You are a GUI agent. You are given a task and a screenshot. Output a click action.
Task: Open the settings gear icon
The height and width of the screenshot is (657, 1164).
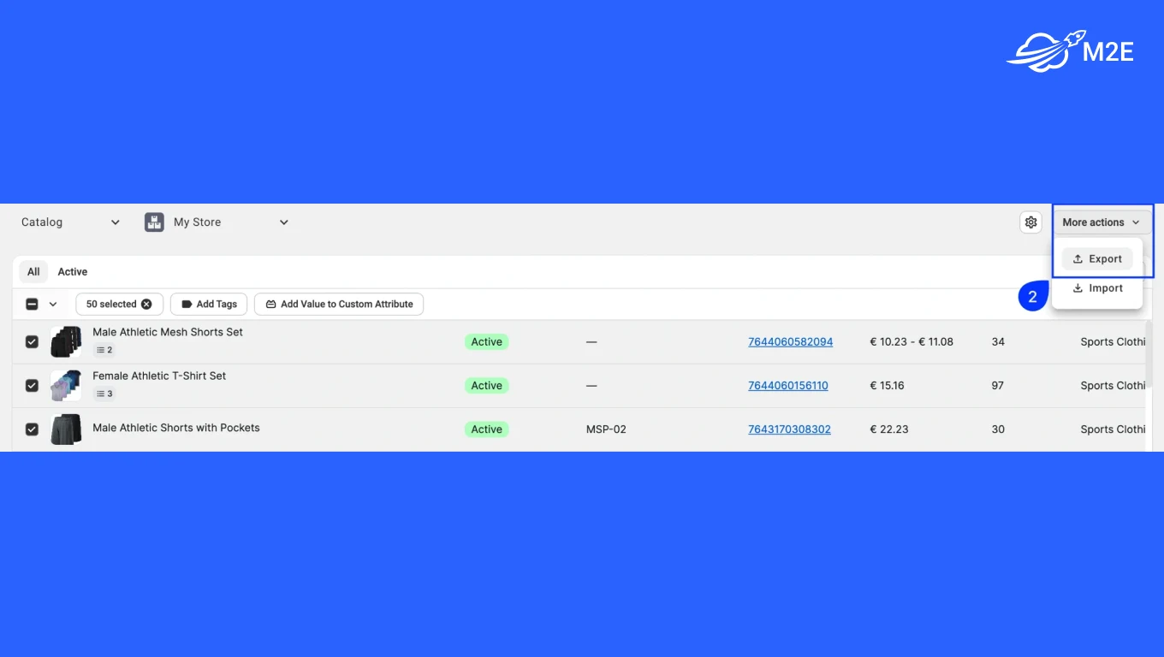(x=1030, y=222)
